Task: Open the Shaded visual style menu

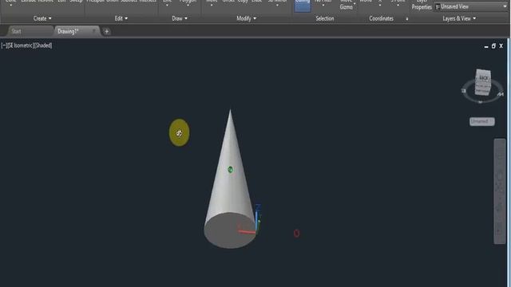Action: coord(42,45)
